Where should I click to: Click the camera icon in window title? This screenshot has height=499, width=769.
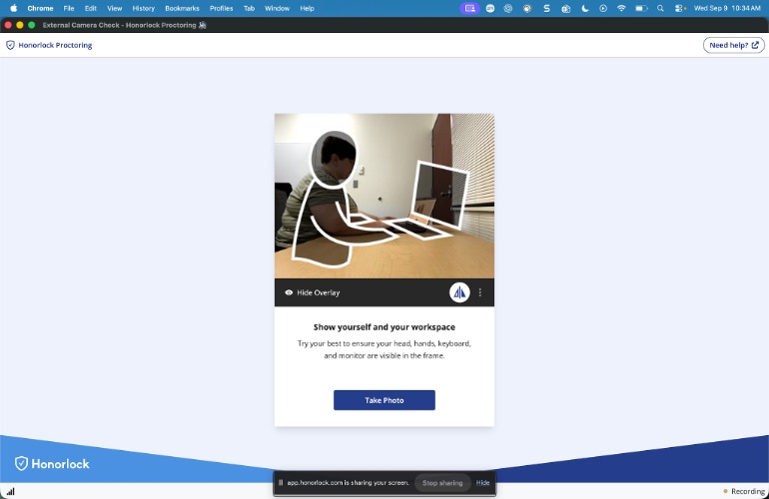[x=203, y=25]
